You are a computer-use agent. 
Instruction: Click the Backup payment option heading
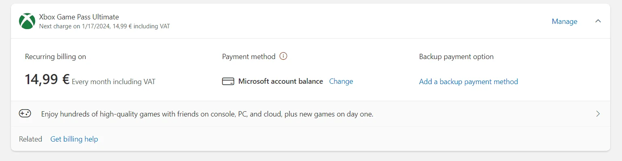pos(456,57)
